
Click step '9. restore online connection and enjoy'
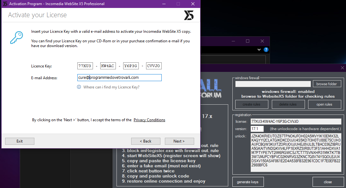tap(164, 181)
